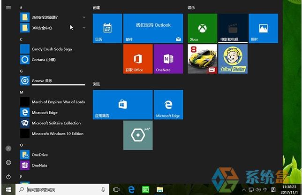Open the 应用商店 store tile
Screen dimensions: 302x195
tap(122, 105)
